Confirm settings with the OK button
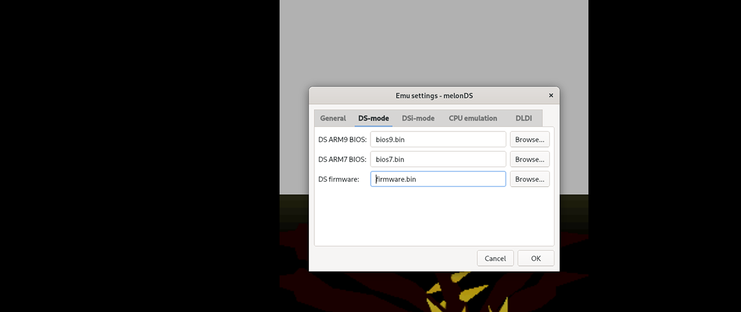The height and width of the screenshot is (312, 741). 536,258
